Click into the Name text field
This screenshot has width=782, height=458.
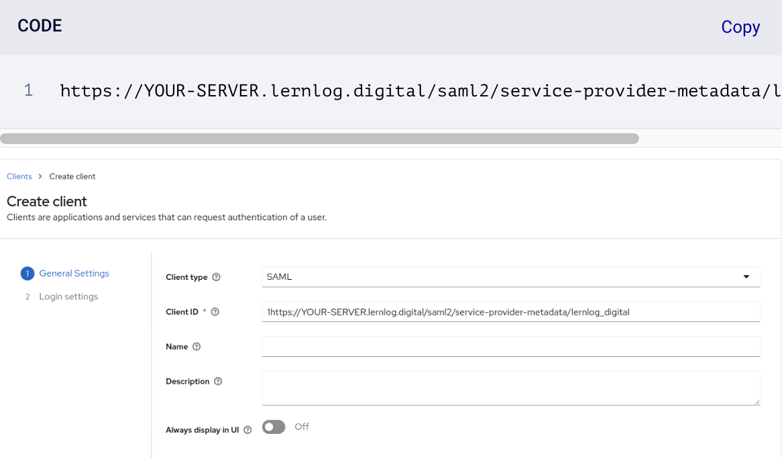[x=510, y=346]
